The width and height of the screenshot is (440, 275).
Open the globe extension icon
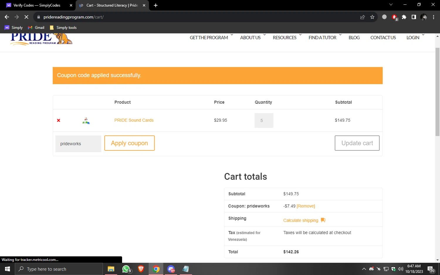point(384,17)
